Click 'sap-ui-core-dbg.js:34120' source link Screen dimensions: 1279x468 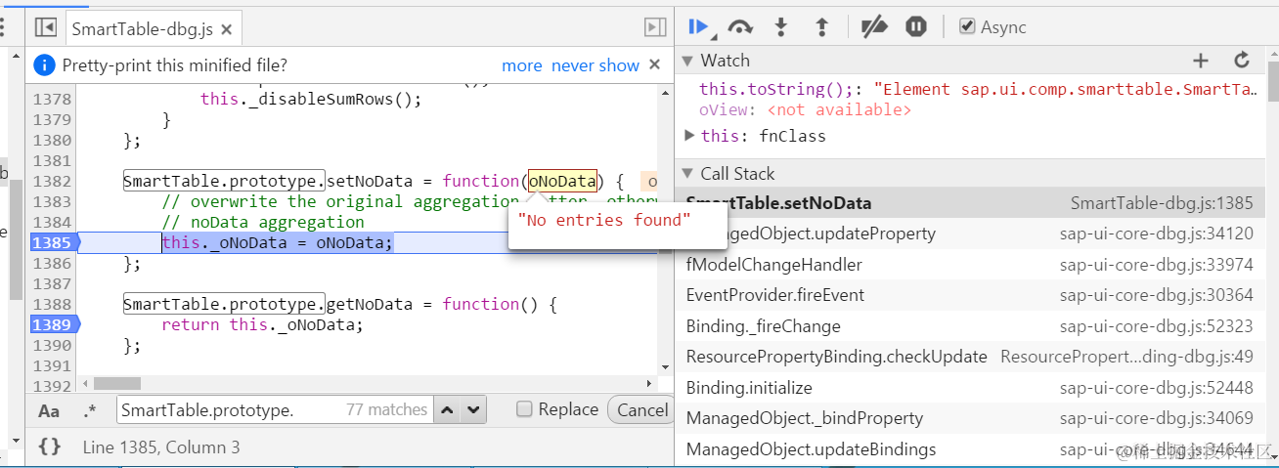click(x=1156, y=234)
